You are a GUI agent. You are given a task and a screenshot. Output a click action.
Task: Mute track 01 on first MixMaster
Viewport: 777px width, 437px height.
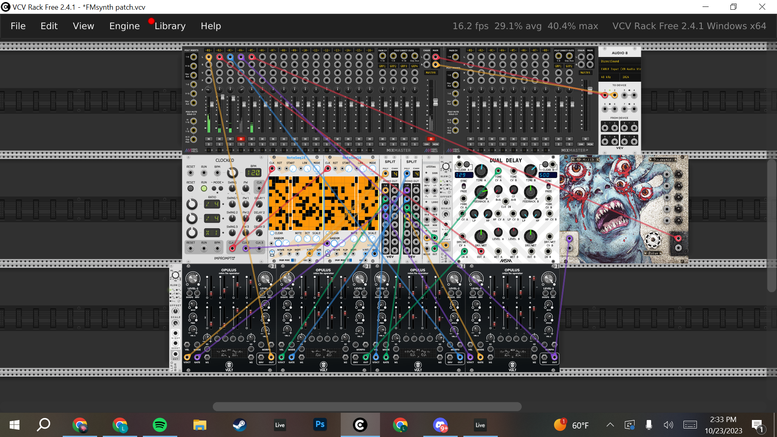click(x=209, y=139)
